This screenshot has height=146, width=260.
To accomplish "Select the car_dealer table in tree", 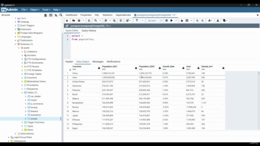I will pyautogui.click(x=35, y=97).
